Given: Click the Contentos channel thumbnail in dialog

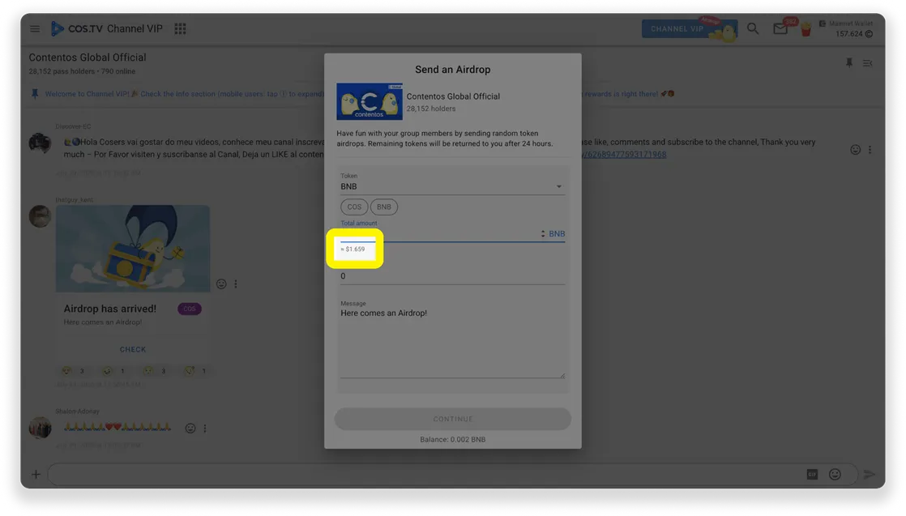Looking at the screenshot, I should pos(370,102).
